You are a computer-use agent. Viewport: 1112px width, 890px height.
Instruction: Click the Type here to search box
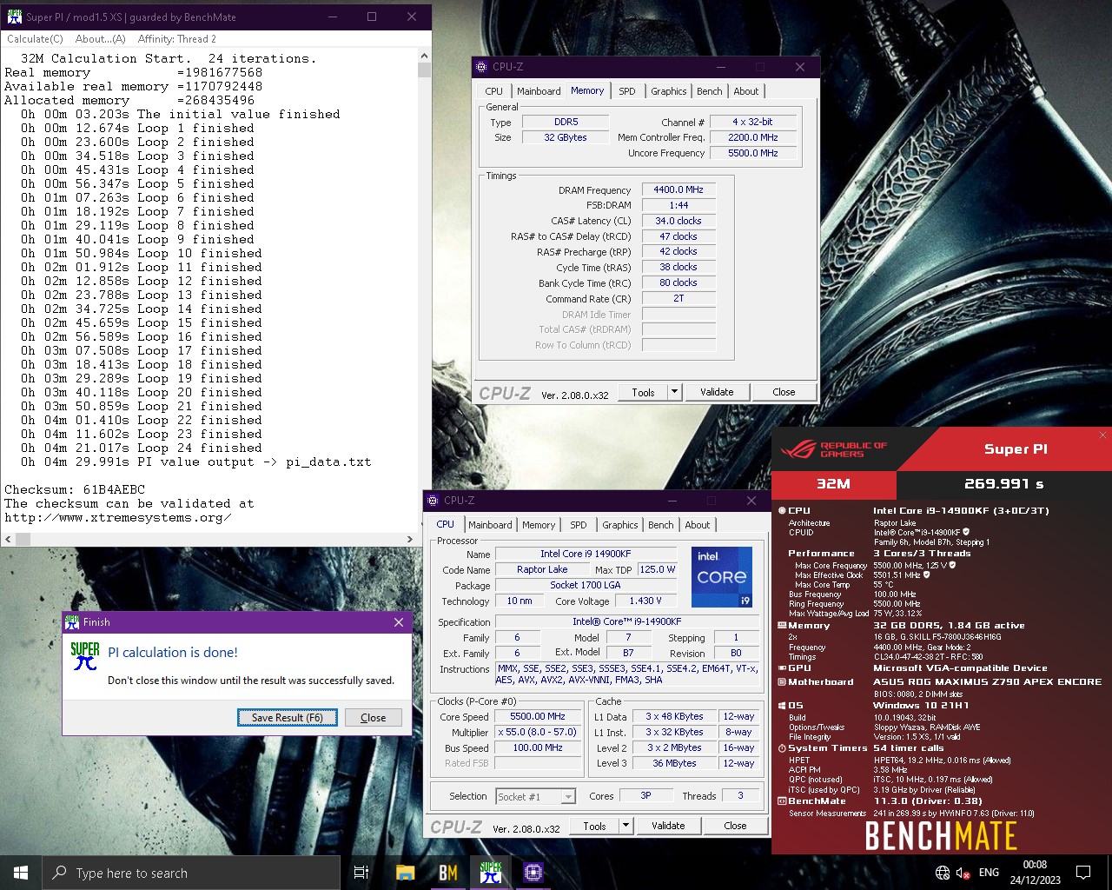[x=191, y=873]
